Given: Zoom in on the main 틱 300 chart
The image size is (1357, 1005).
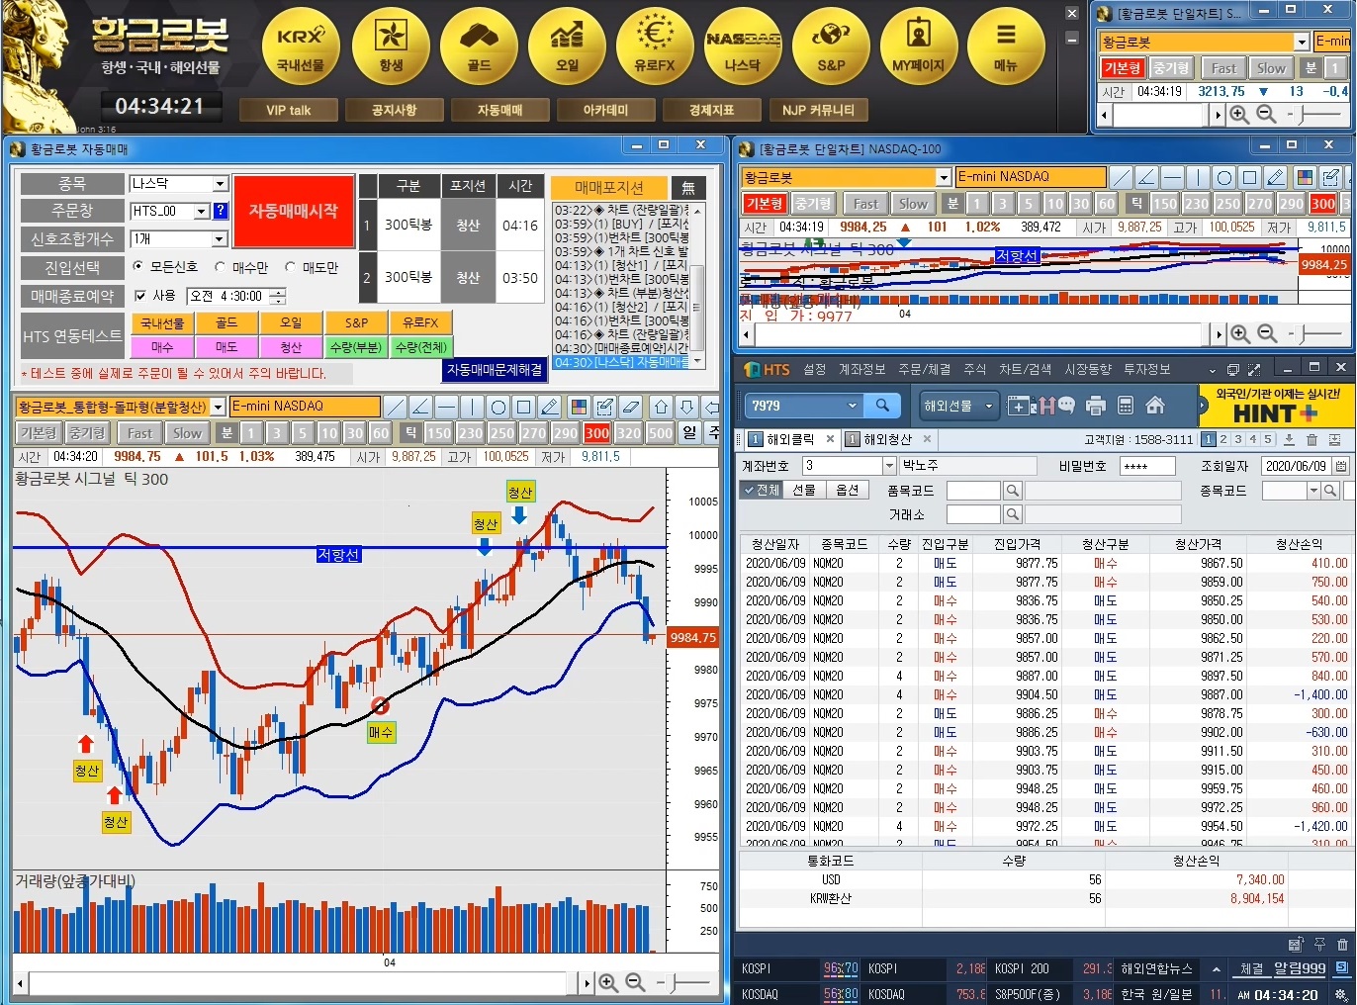Looking at the screenshot, I should click(x=608, y=982).
